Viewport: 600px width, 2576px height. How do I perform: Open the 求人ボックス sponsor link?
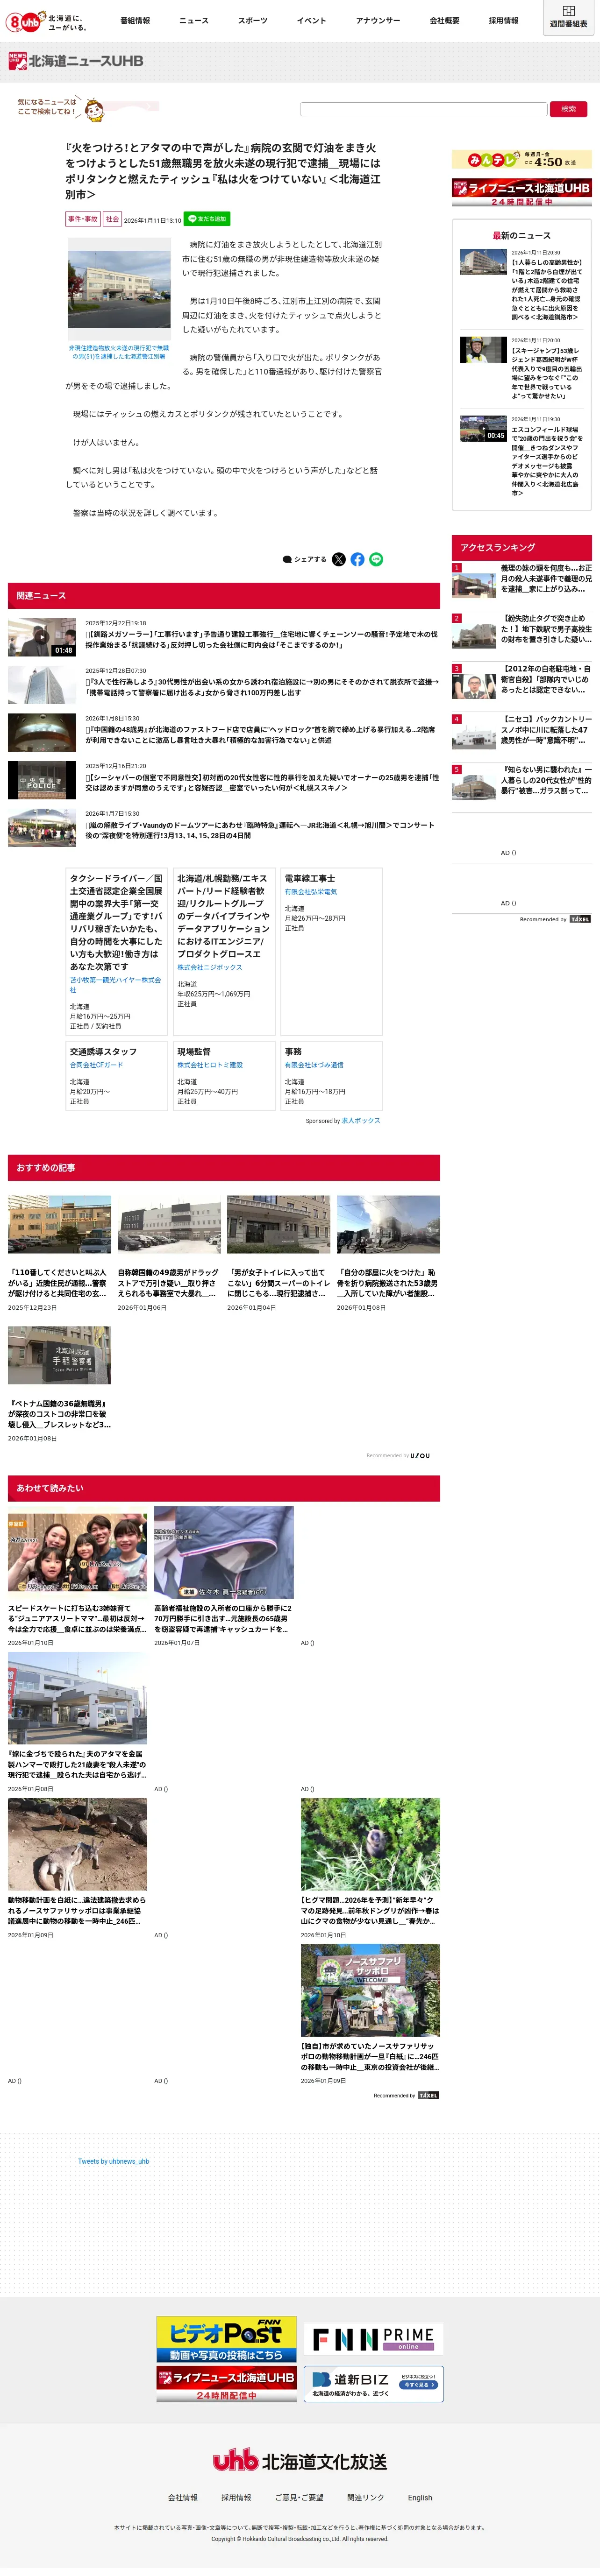click(361, 1120)
